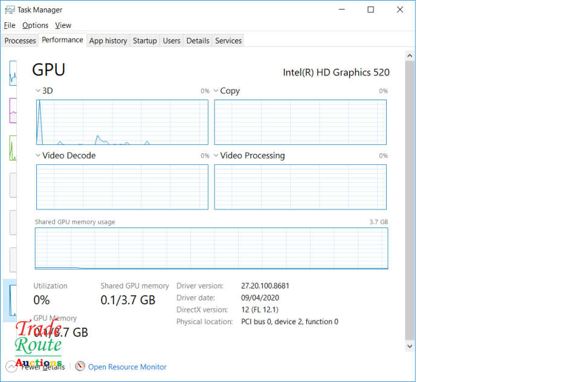This screenshot has width=574, height=382.
Task: Open the Copy engine dropdown chevron
Action: point(216,91)
